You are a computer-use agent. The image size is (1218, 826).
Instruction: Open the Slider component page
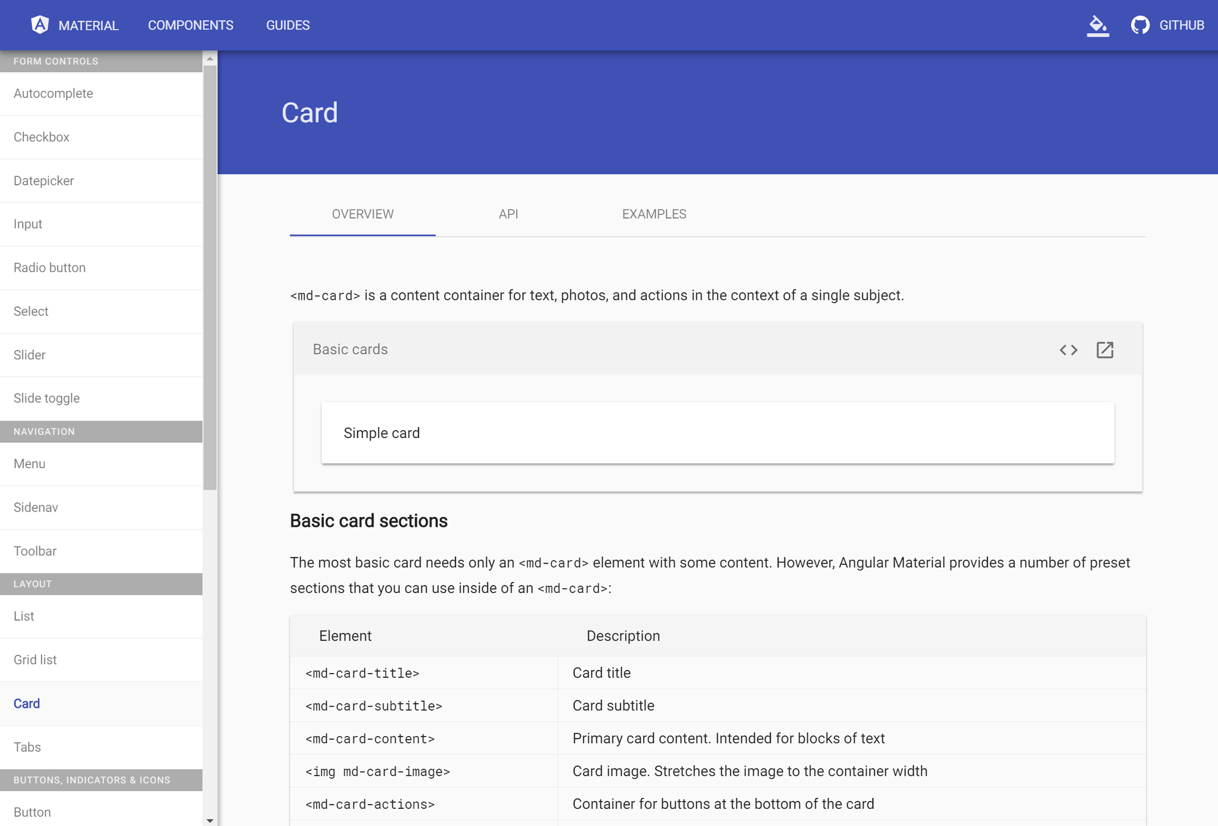[x=29, y=355]
